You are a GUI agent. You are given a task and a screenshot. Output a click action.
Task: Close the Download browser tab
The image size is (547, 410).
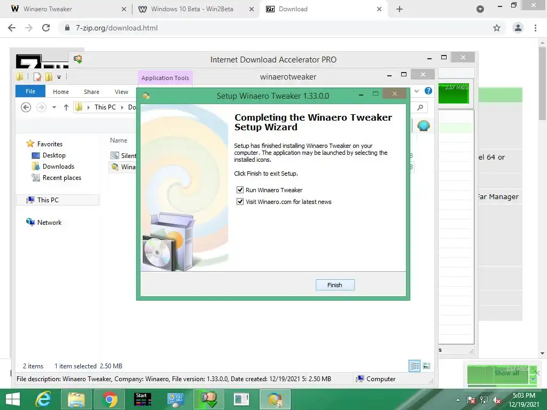pos(379,9)
